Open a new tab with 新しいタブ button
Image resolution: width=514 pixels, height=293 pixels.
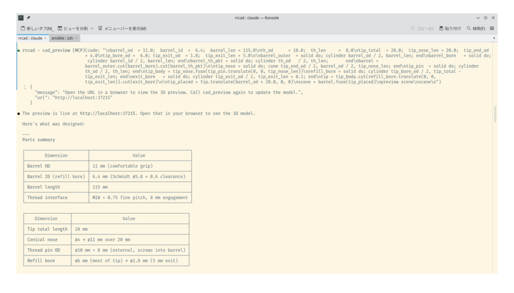click(x=36, y=29)
